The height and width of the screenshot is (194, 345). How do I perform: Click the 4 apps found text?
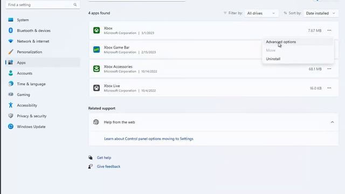coord(99,13)
